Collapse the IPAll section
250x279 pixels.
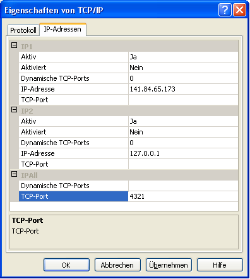point(14,174)
